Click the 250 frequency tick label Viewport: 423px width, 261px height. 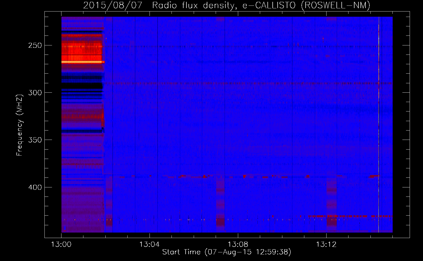[x=35, y=45]
